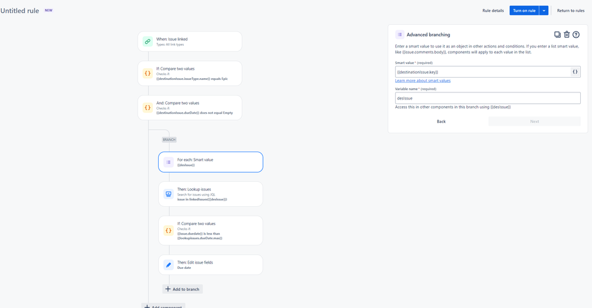Select the And: Compare two values card
The width and height of the screenshot is (592, 308).
190,108
